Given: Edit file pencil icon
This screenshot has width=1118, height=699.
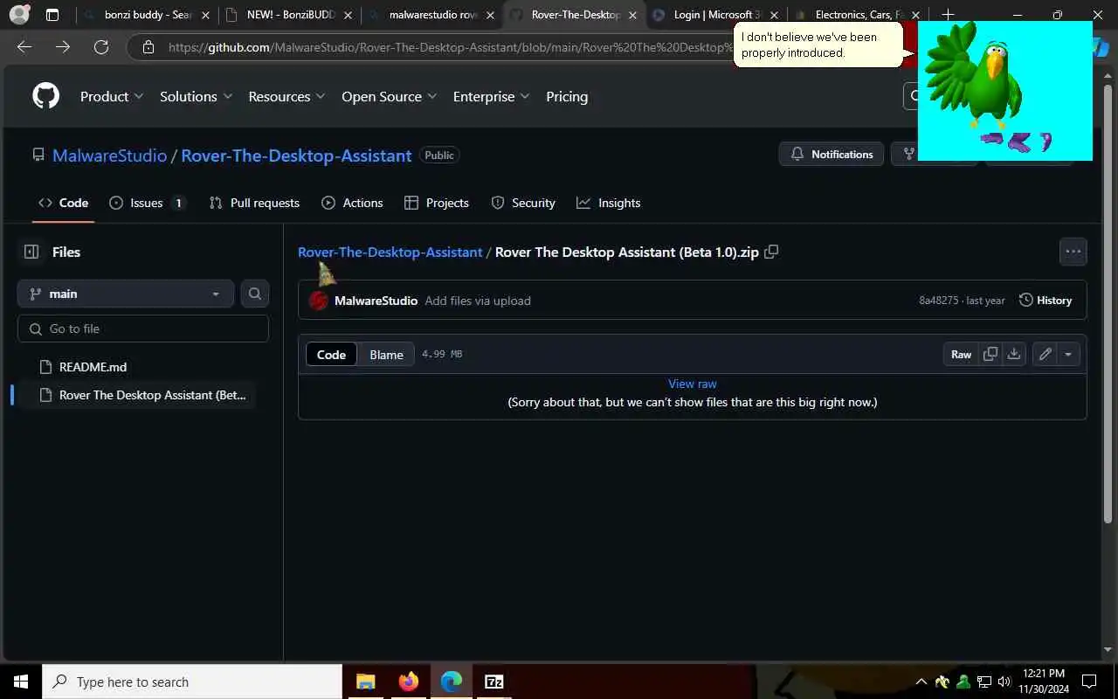Looking at the screenshot, I should click(x=1045, y=354).
